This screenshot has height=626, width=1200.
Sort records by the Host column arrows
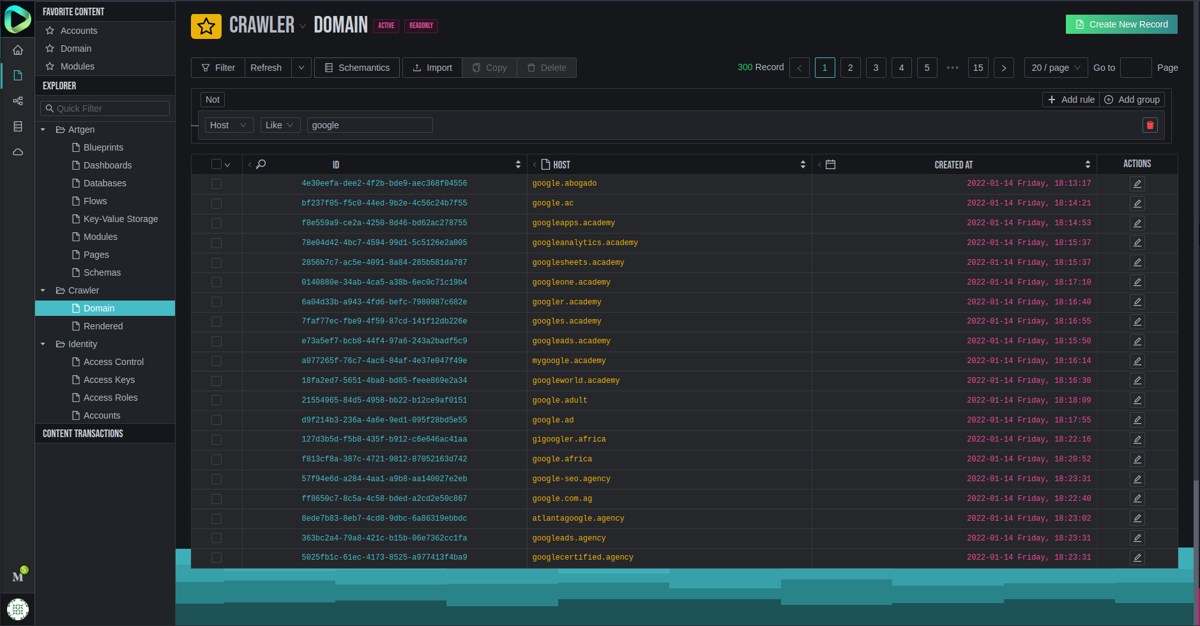click(803, 165)
